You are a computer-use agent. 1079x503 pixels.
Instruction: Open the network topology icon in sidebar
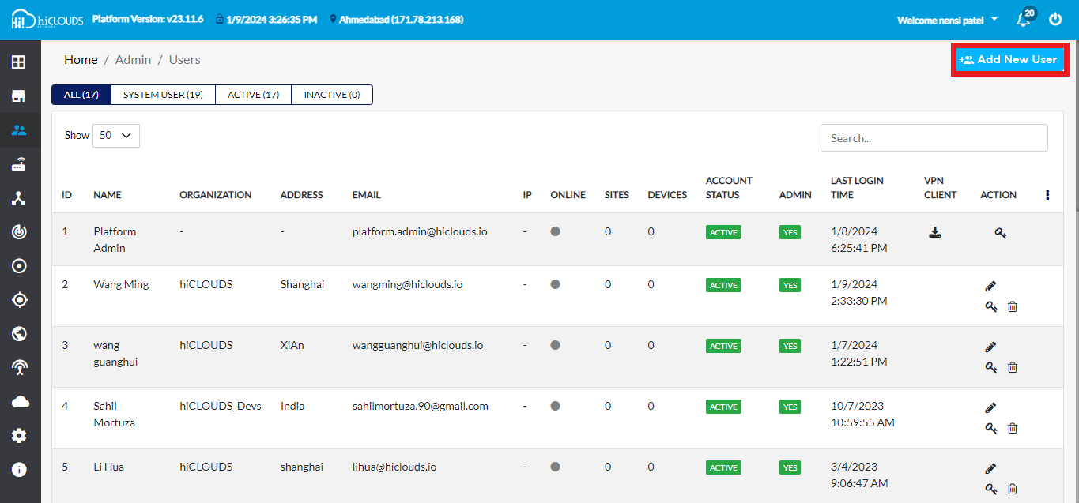19,198
